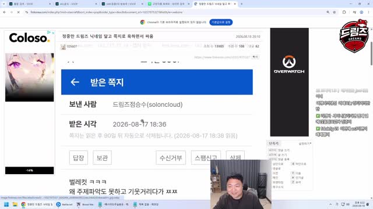The height and width of the screenshot is (209, 373).
Task: Click the URL address bar
Action: click(x=176, y=12)
